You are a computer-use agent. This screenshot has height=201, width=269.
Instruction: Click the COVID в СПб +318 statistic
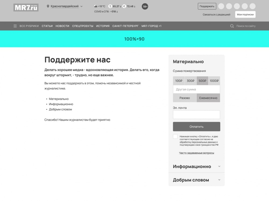click(x=106, y=12)
